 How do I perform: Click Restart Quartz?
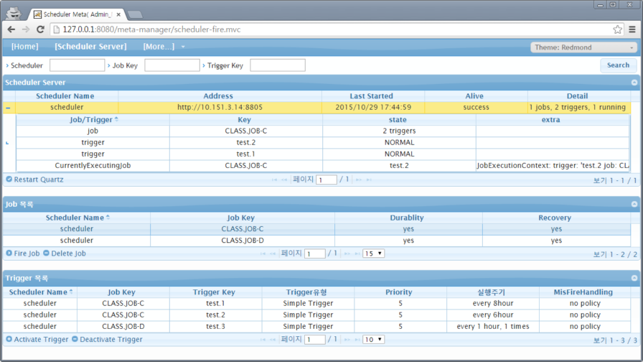[35, 180]
